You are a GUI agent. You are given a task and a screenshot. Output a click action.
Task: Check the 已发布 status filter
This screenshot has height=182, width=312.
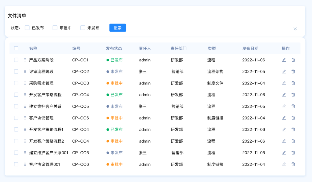click(x=27, y=28)
